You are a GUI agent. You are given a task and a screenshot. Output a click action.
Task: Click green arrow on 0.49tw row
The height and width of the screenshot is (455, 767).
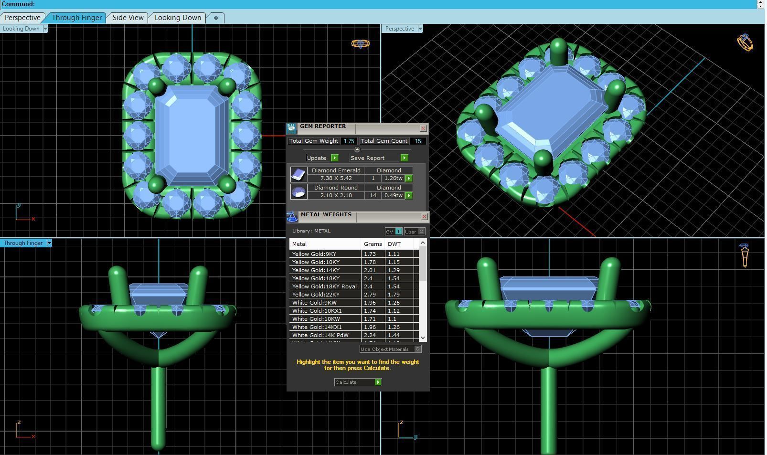[x=409, y=195]
